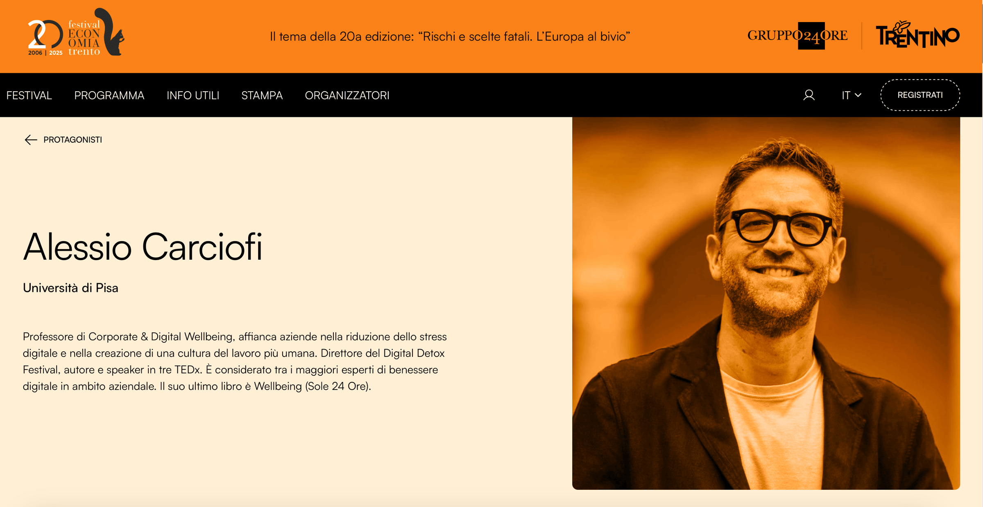Click the 20th edition theme banner text
983x507 pixels.
(x=450, y=36)
